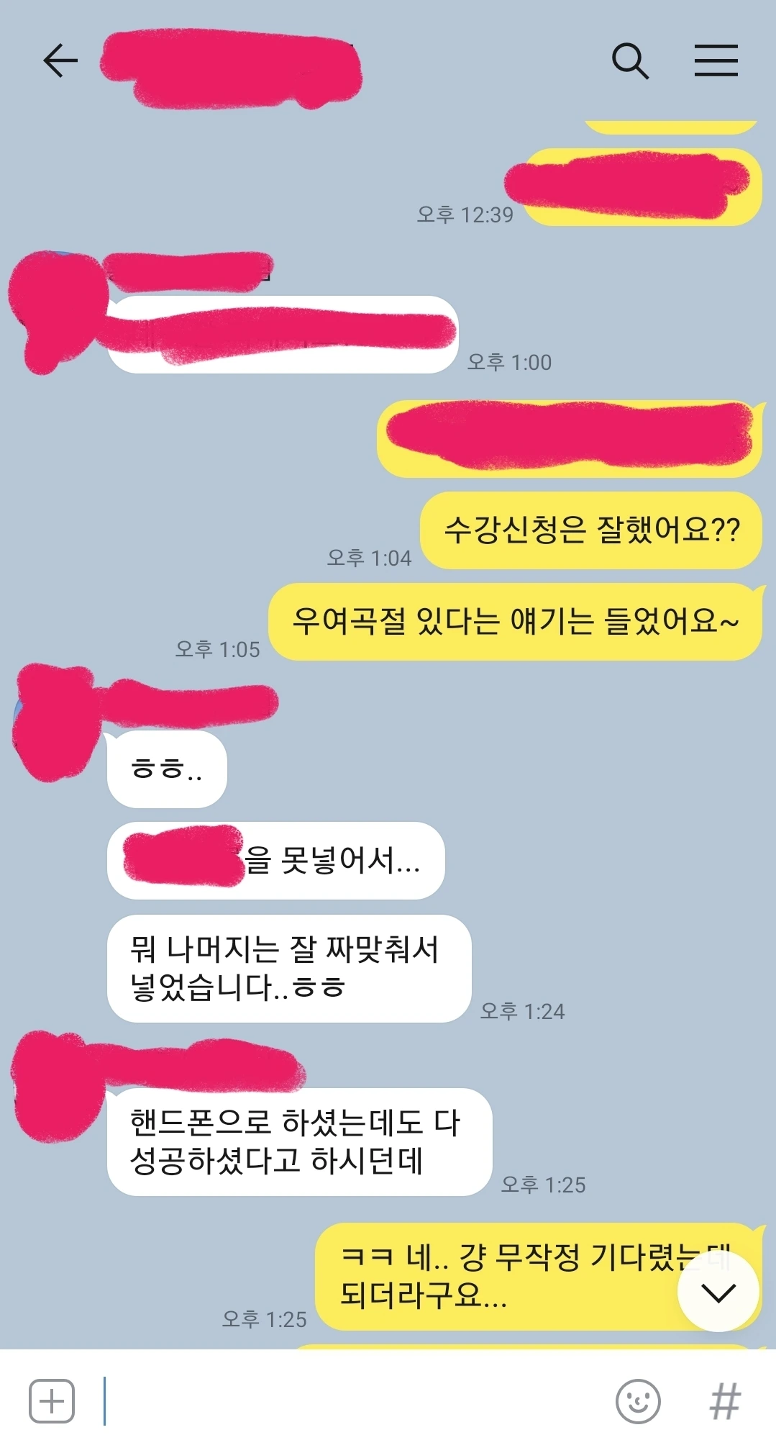
Task: Open the chat room hamburger menu
Action: (x=716, y=60)
